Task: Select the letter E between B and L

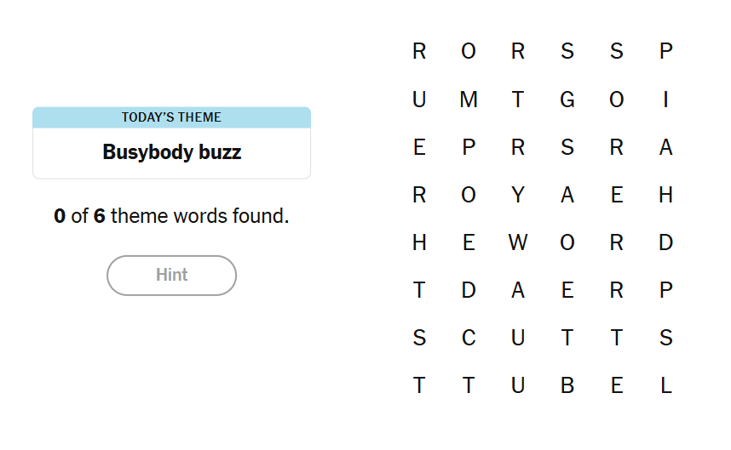Action: (x=617, y=386)
